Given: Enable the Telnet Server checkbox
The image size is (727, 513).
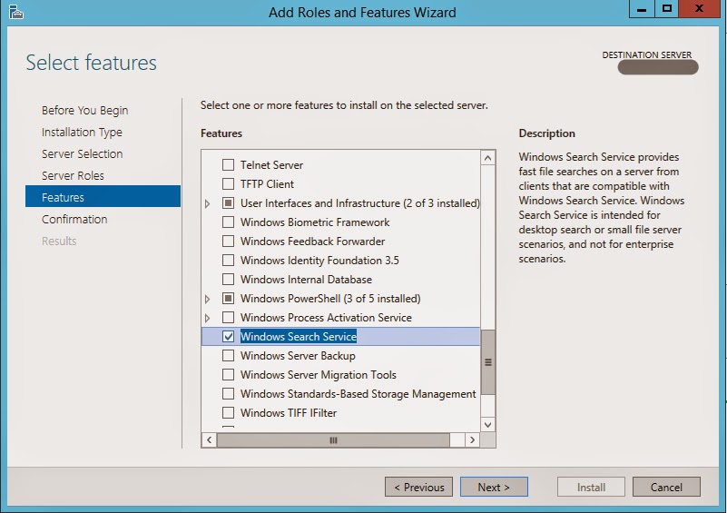Looking at the screenshot, I should point(229,165).
